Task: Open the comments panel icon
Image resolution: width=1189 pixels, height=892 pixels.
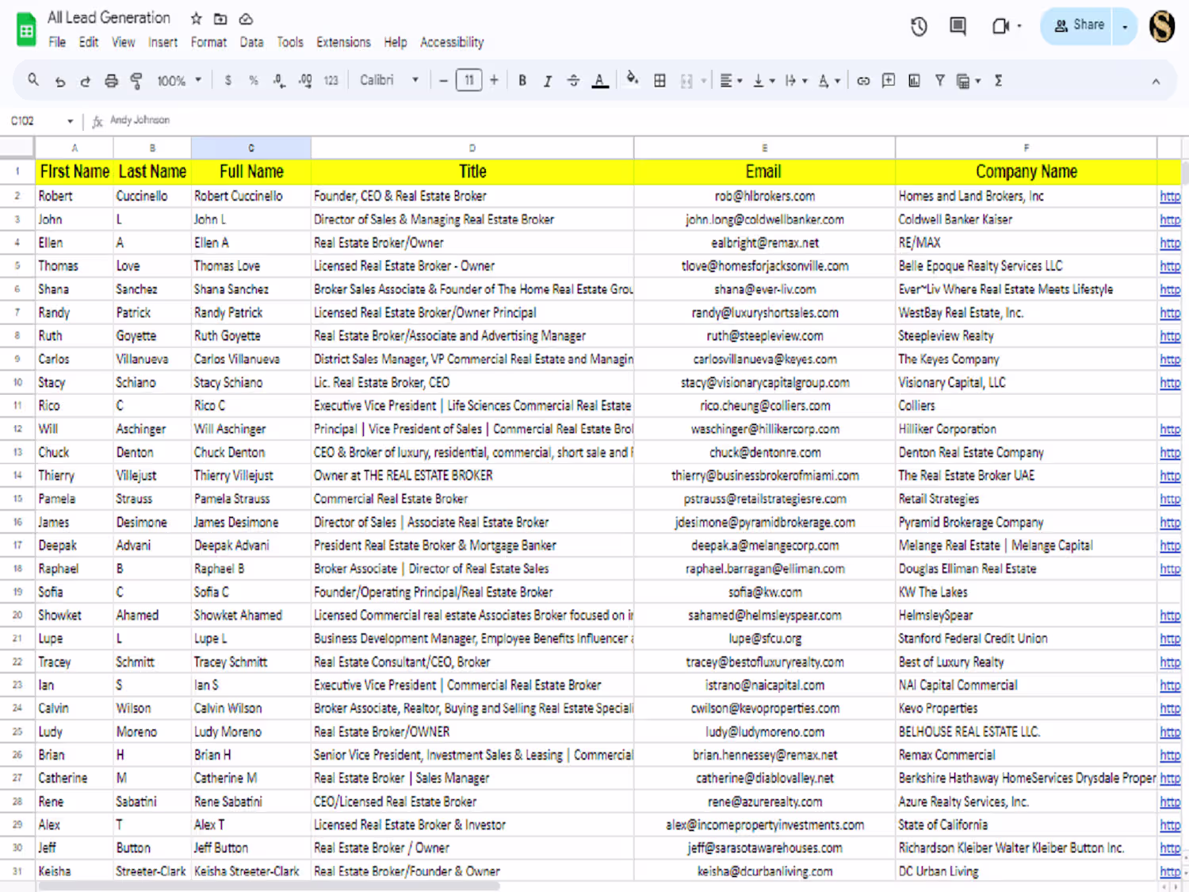Action: 958,26
